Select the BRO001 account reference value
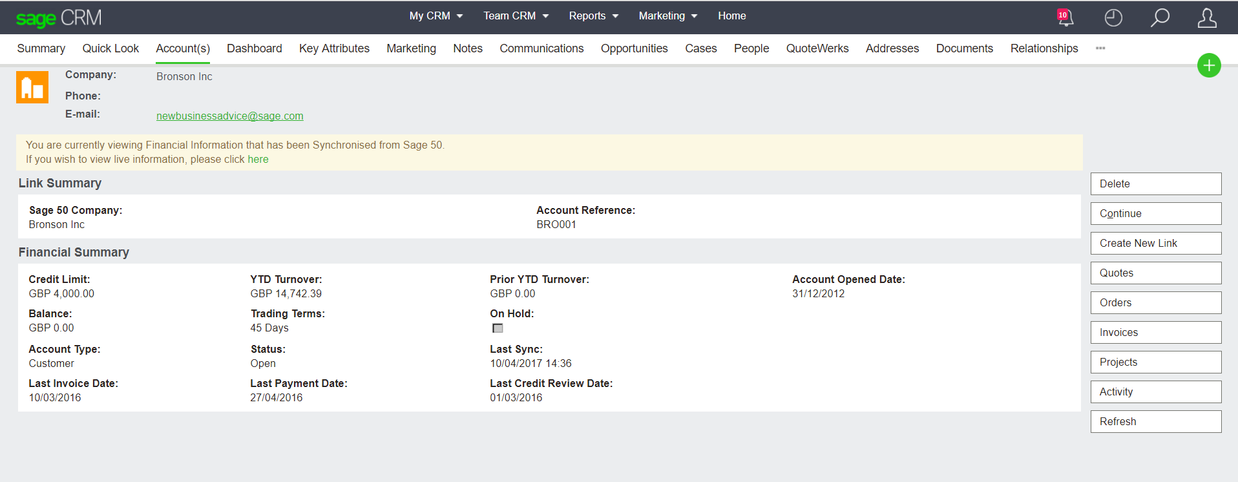This screenshot has width=1238, height=482. point(556,225)
